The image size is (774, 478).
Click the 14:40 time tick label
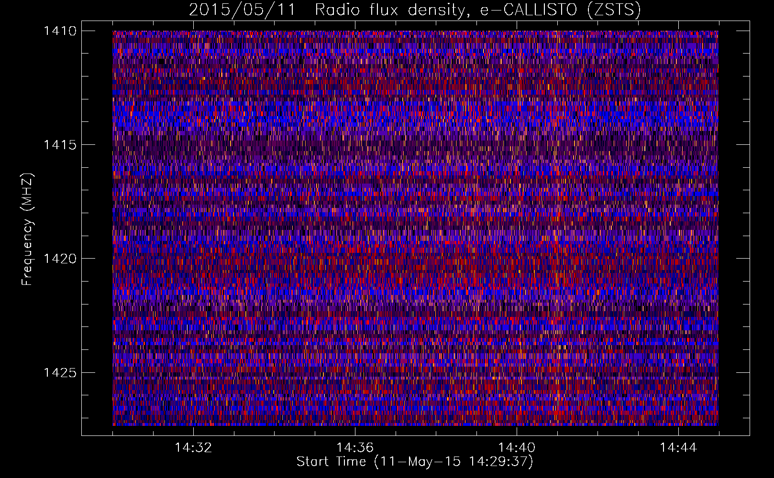(517, 448)
